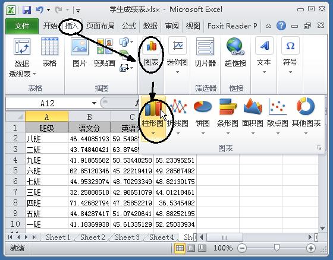Switch to Review (审阅) tab

coord(172,26)
